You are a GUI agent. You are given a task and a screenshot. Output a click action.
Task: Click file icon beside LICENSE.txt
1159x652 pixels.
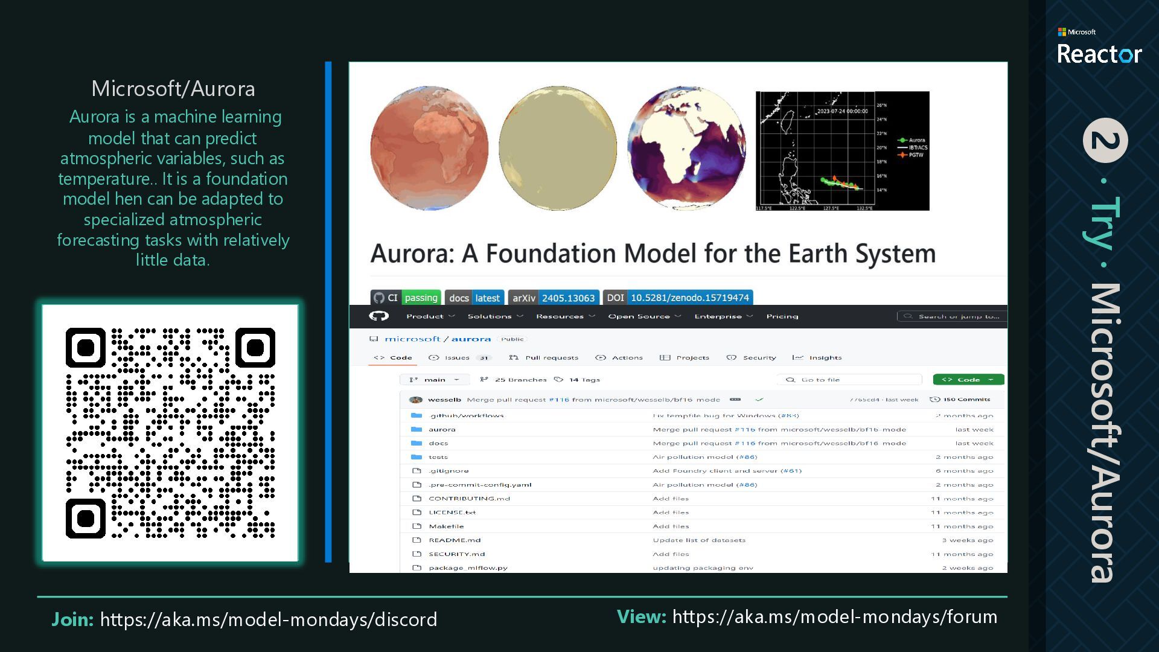[x=417, y=513]
